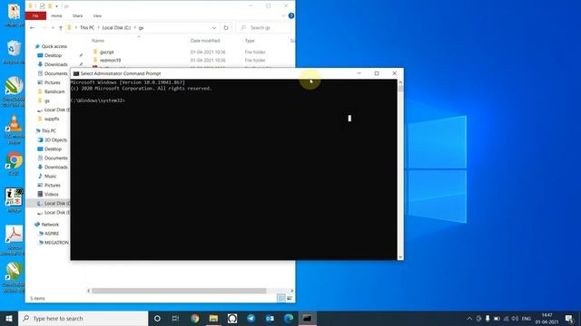The width and height of the screenshot is (581, 326).
Task: Open the taskbar clock and date
Action: [547, 319]
